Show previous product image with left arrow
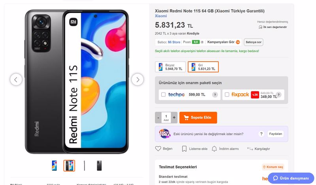The image size is (316, 185). (16, 79)
